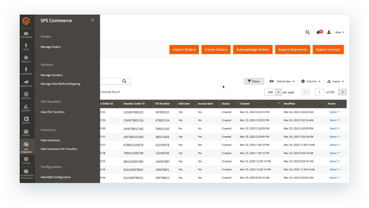Click the search magnifier in the header
Viewport: 369px width, 208px height.
(x=307, y=32)
